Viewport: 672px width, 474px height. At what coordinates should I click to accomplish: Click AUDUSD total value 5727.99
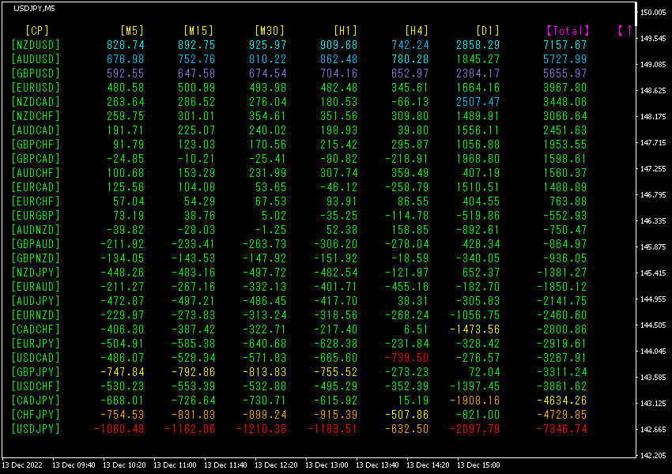click(564, 59)
